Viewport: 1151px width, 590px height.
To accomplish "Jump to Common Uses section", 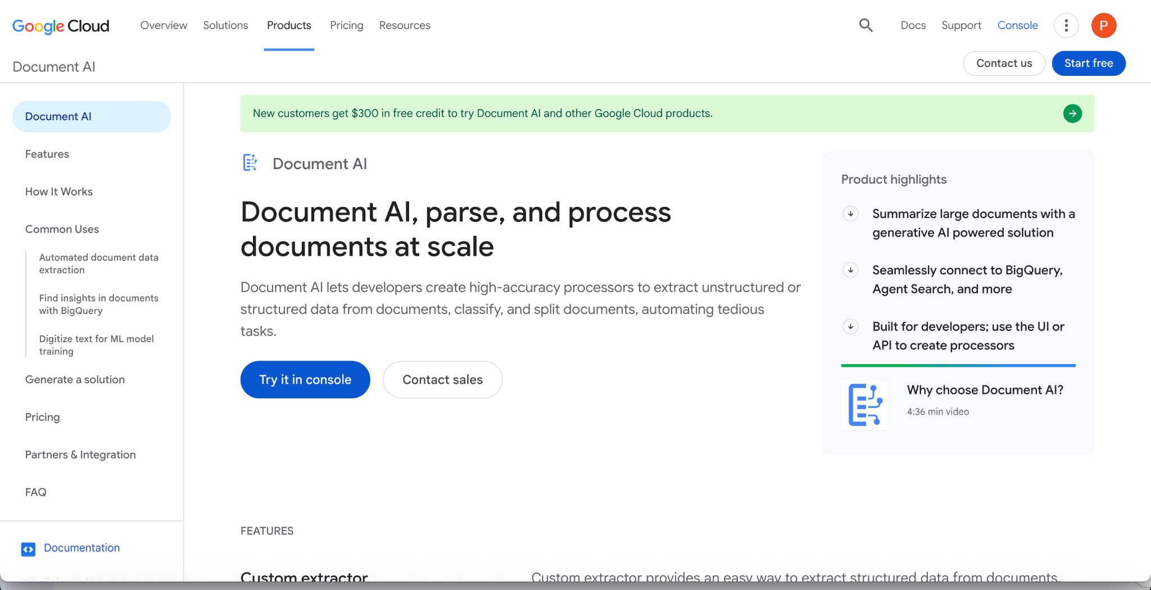I will tap(62, 229).
